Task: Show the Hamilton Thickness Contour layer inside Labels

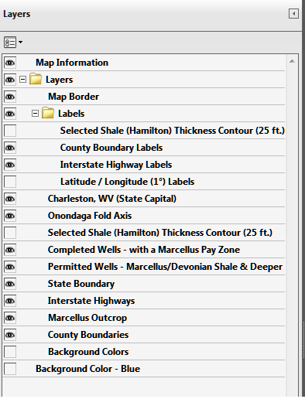Action: click(x=10, y=131)
